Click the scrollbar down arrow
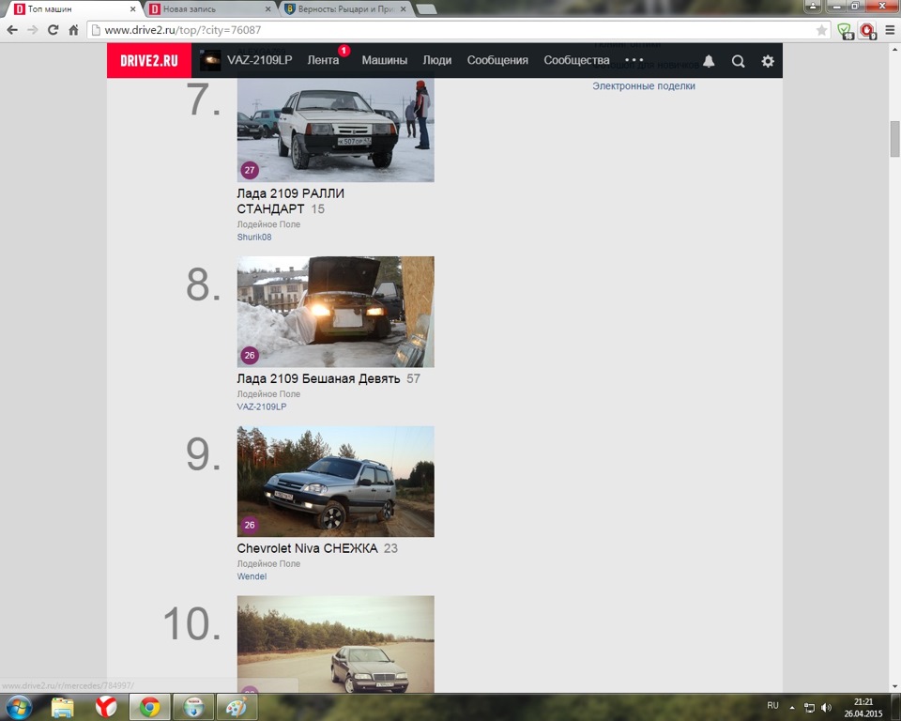Image resolution: width=901 pixels, height=721 pixels. pos(894,686)
